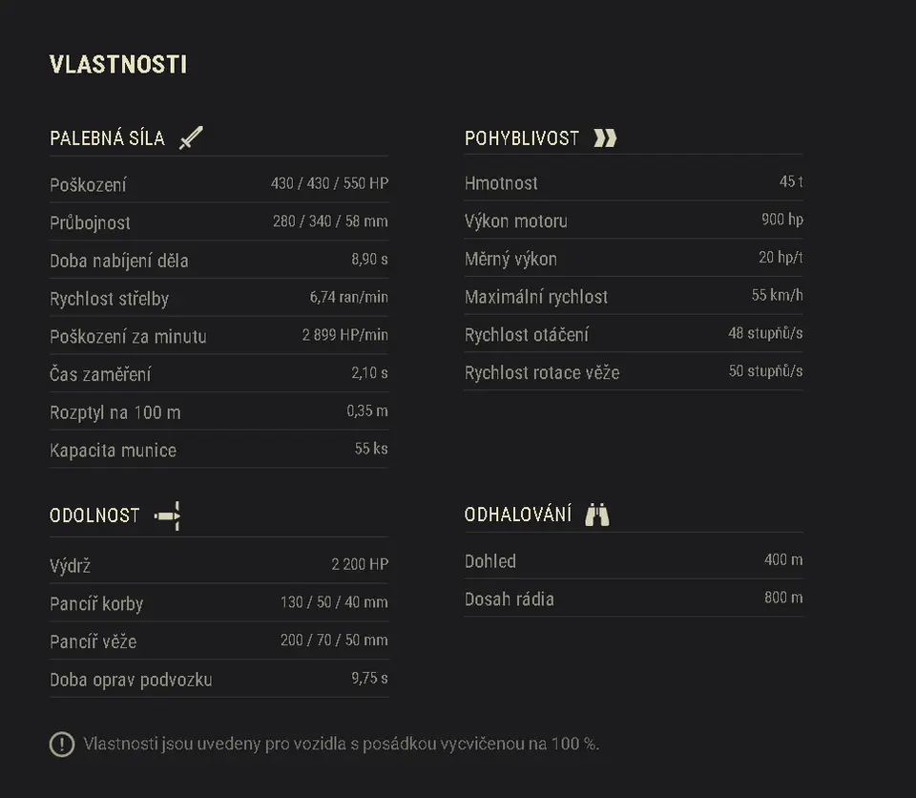Viewport: 916px width, 798px height.
Task: Click the Odhalování section title
Action: tap(518, 515)
